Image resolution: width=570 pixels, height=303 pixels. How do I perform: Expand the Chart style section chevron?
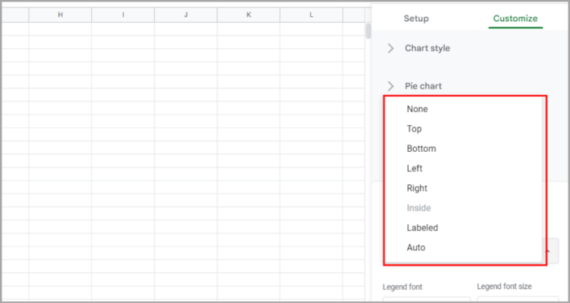(391, 48)
